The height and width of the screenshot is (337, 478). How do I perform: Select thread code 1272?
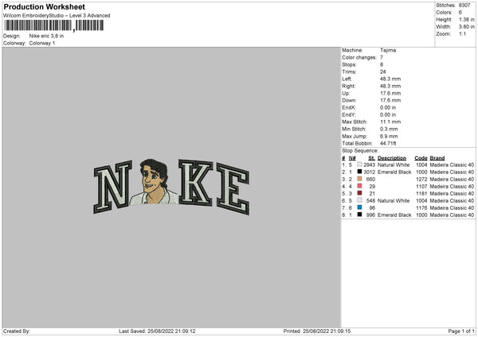pyautogui.click(x=421, y=179)
